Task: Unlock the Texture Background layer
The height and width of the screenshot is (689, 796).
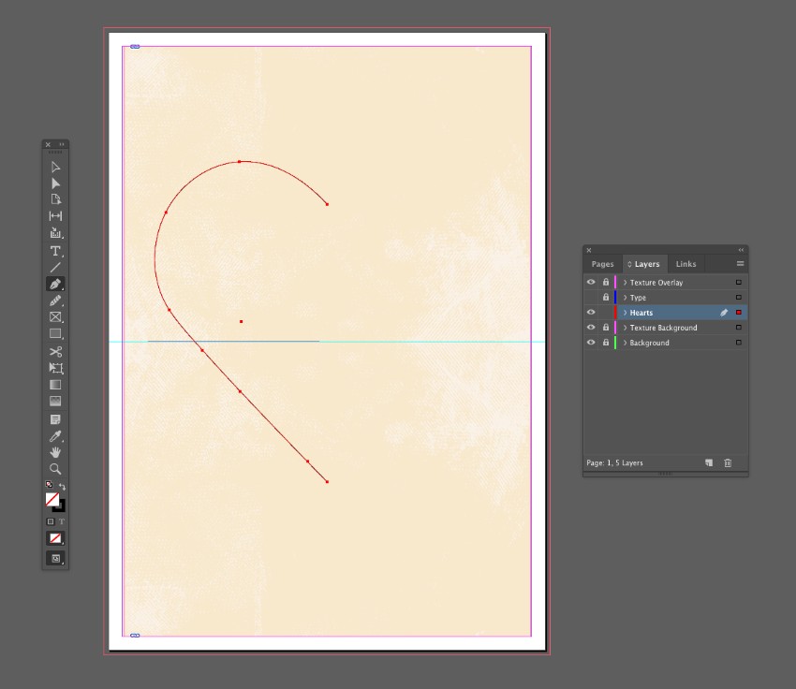Action: (x=606, y=328)
